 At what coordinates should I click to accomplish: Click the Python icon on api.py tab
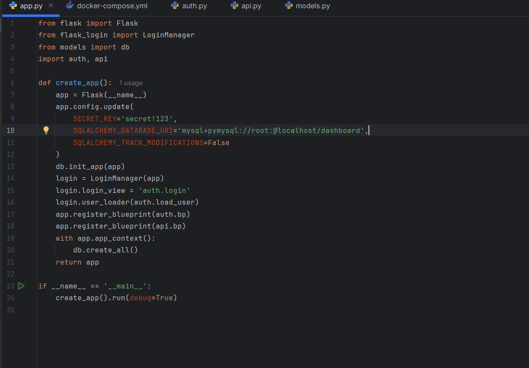(234, 6)
